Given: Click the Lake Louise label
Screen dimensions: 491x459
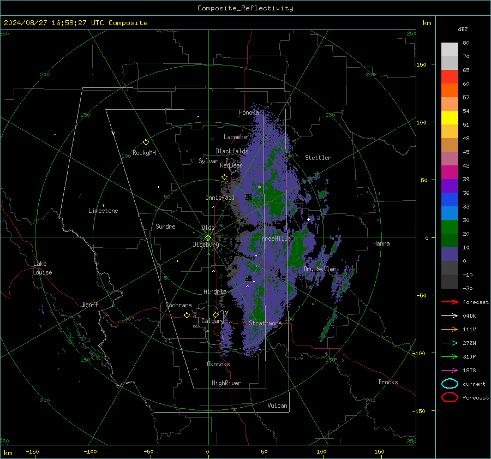Looking at the screenshot, I should click(42, 268).
